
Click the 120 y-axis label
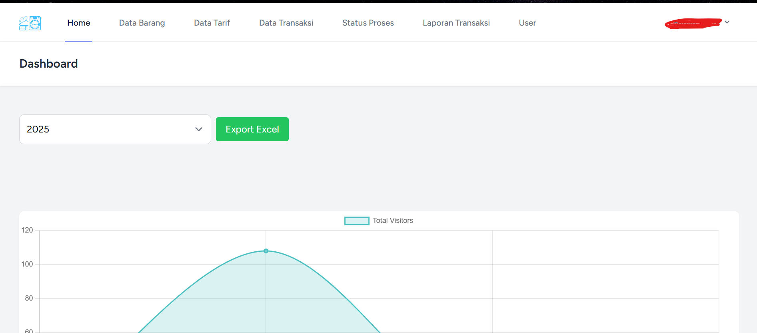27,230
